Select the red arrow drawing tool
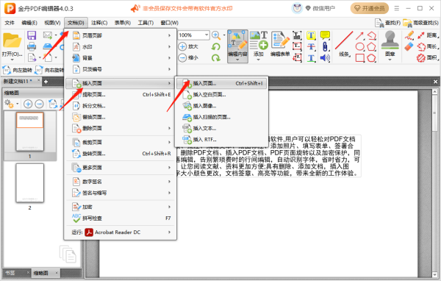The width and height of the screenshot is (441, 281). pyautogui.click(x=359, y=35)
